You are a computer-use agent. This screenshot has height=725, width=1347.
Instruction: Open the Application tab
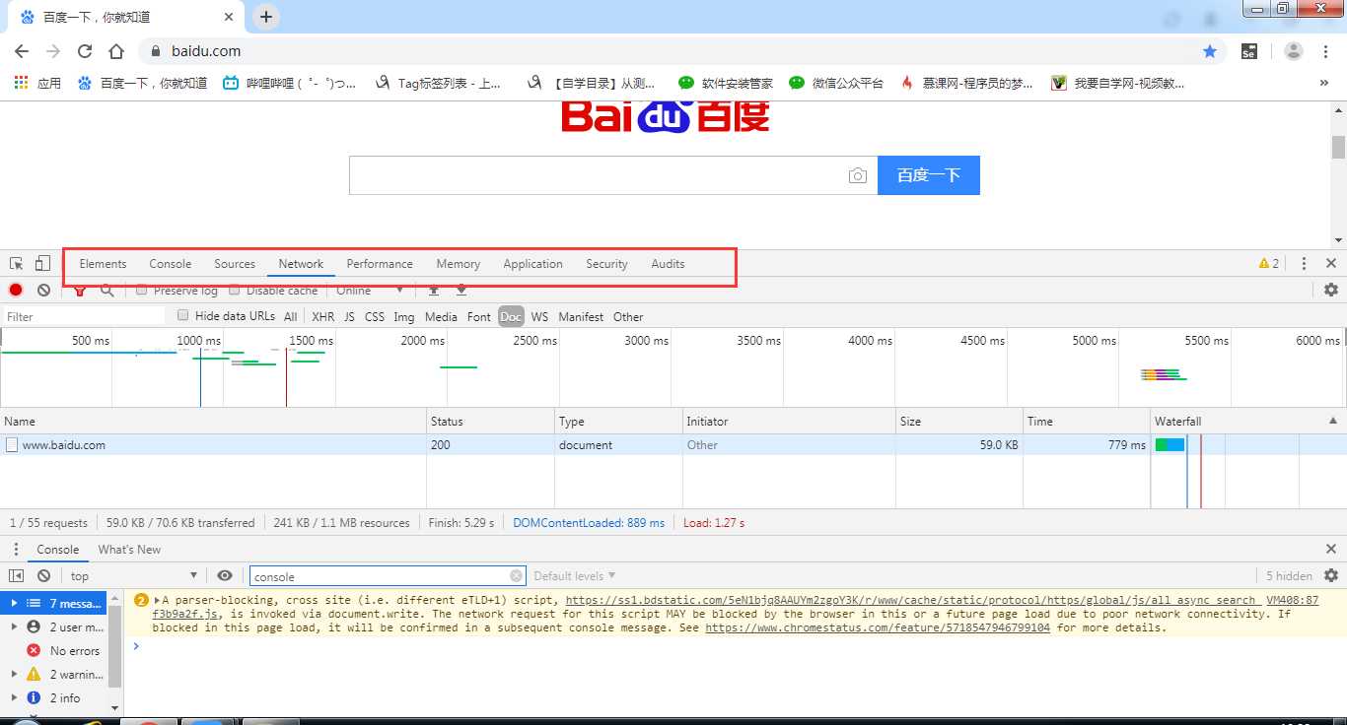(532, 264)
